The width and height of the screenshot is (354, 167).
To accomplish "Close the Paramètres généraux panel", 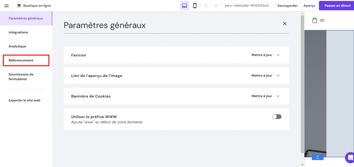I will [x=285, y=24].
